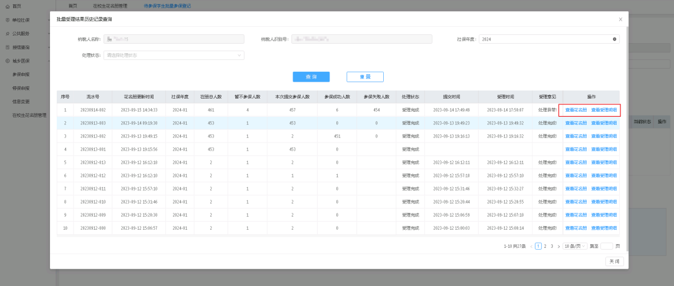Click 查看花名册 for 流水号 20230912-012
Screen dimensions: 674x286
pos(576,175)
